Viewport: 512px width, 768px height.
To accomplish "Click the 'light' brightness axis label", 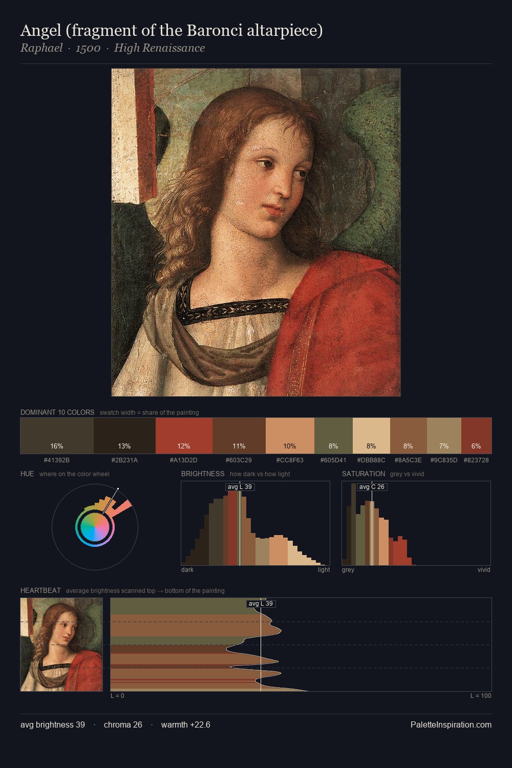I will (324, 570).
